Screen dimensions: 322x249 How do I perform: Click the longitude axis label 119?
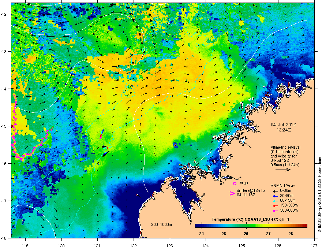[x=25, y=245]
